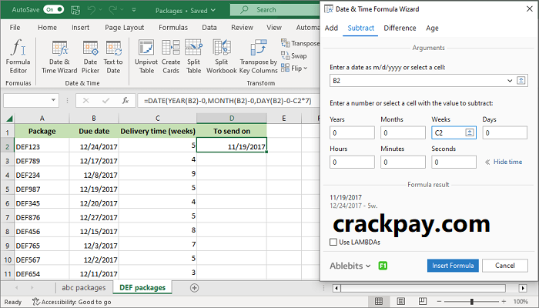
Task: Open the Name Box dropdown arrow
Action: (x=53, y=100)
